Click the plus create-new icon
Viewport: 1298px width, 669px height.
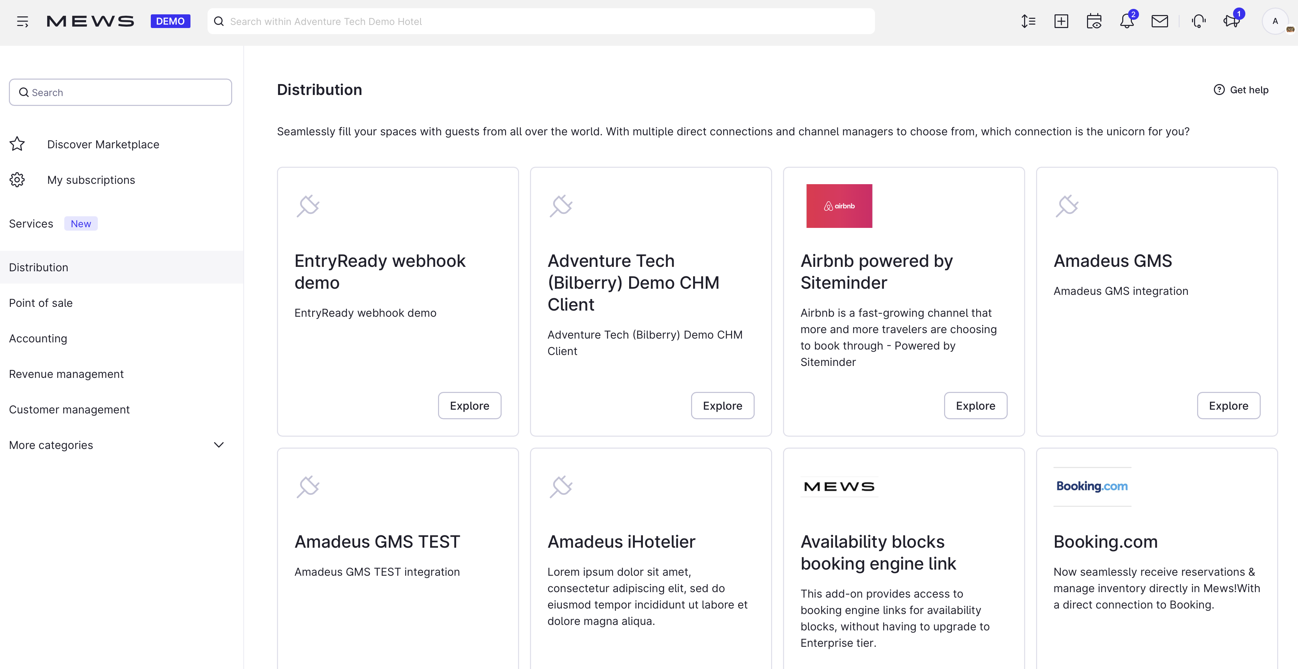[1061, 21]
